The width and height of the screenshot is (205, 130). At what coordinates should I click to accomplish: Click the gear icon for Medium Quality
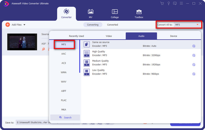pos(194,65)
